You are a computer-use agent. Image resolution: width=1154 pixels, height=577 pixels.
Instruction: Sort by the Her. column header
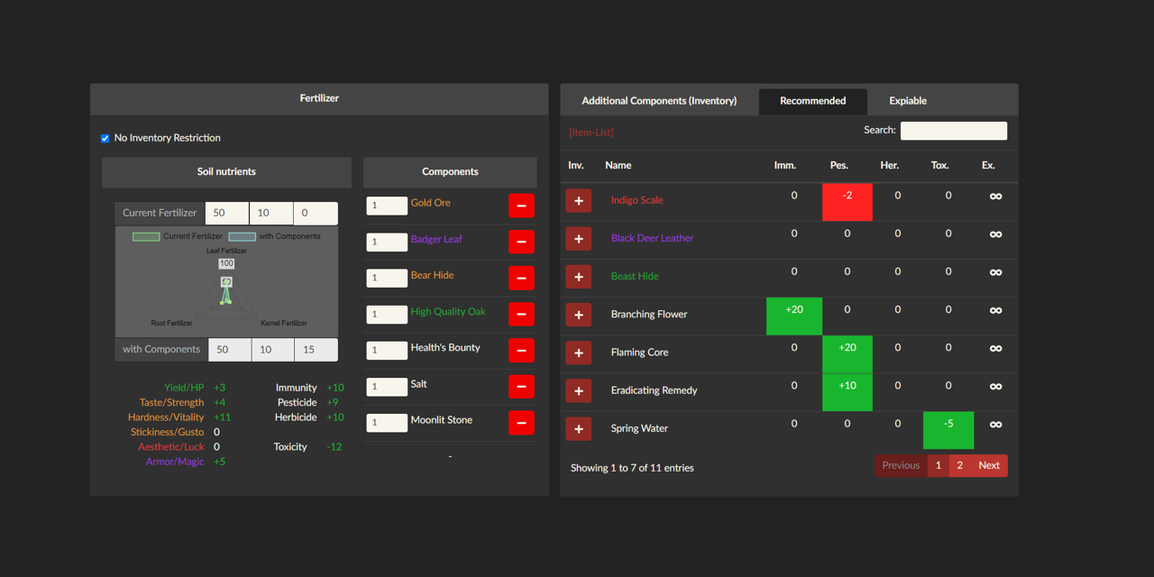coord(890,165)
